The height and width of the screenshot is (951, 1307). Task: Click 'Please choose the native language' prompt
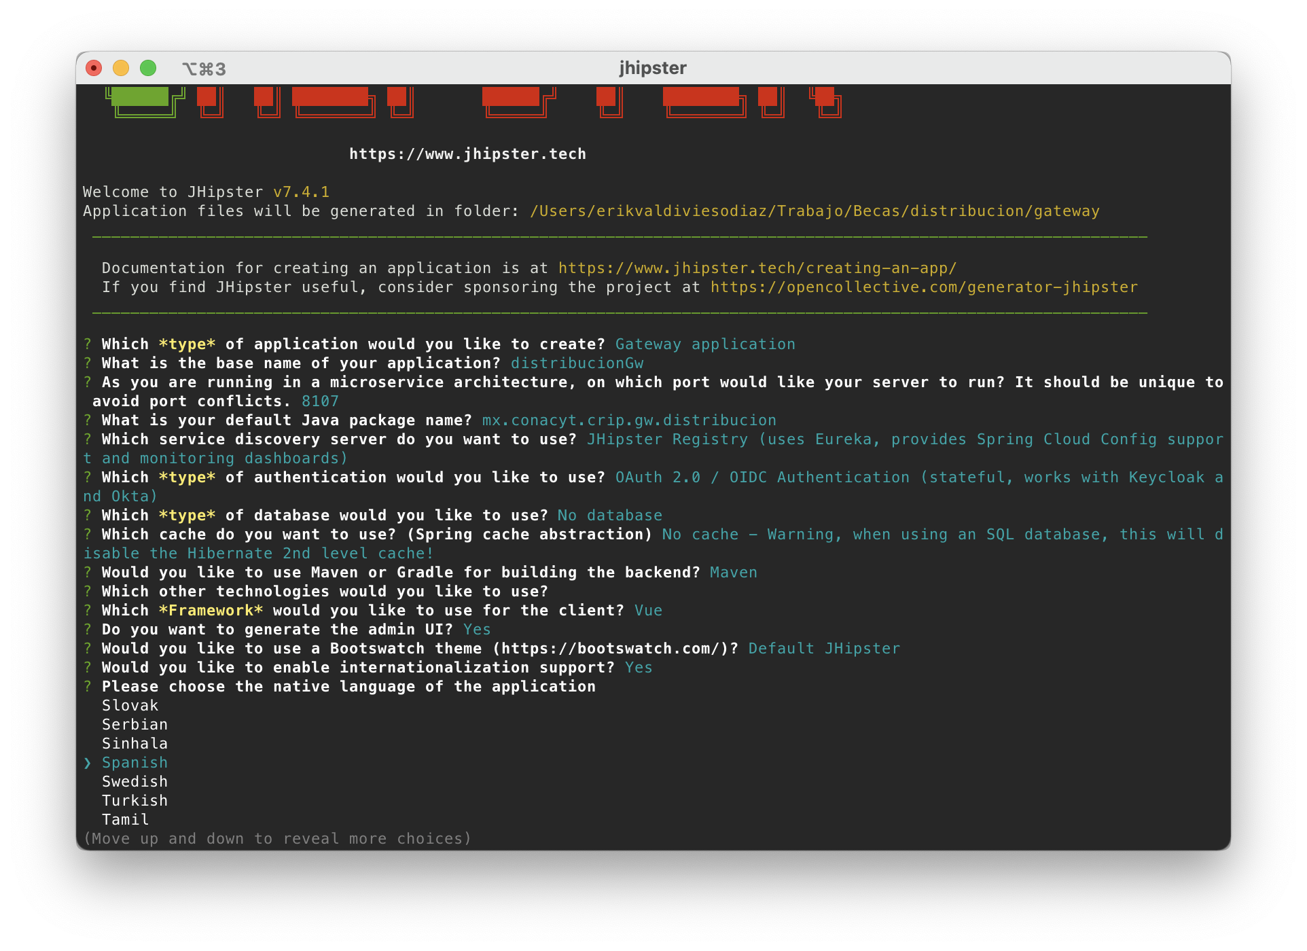[348, 687]
